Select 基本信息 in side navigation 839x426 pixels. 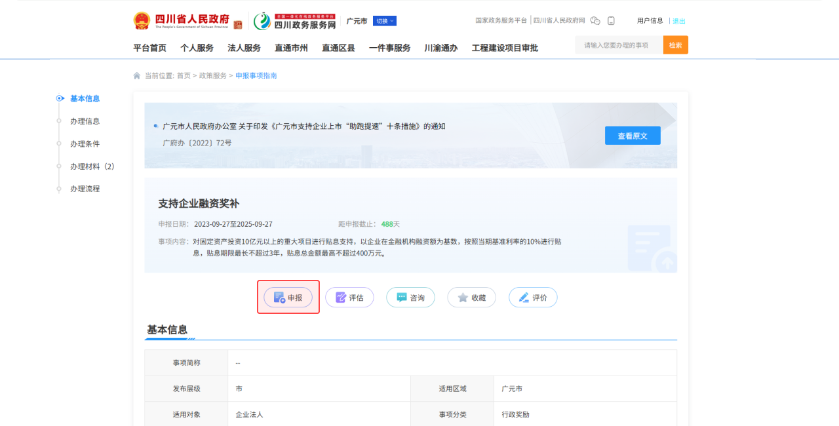click(x=85, y=98)
